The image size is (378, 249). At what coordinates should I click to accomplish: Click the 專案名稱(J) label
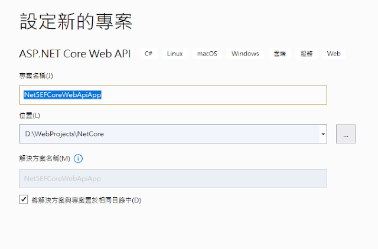pos(36,76)
